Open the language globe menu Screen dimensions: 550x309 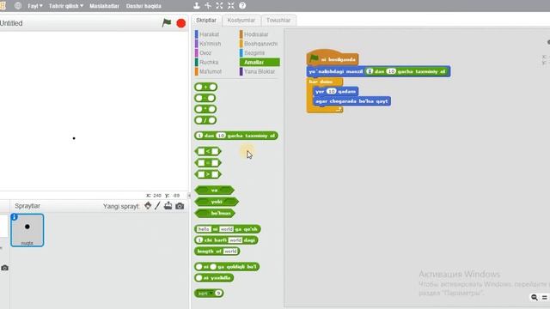[x=18, y=6]
